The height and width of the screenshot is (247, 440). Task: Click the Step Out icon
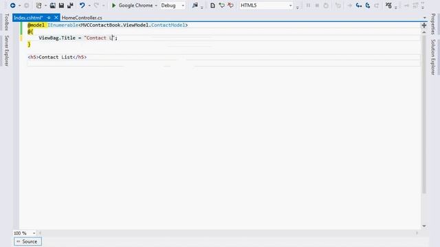pyautogui.click(x=377, y=5)
